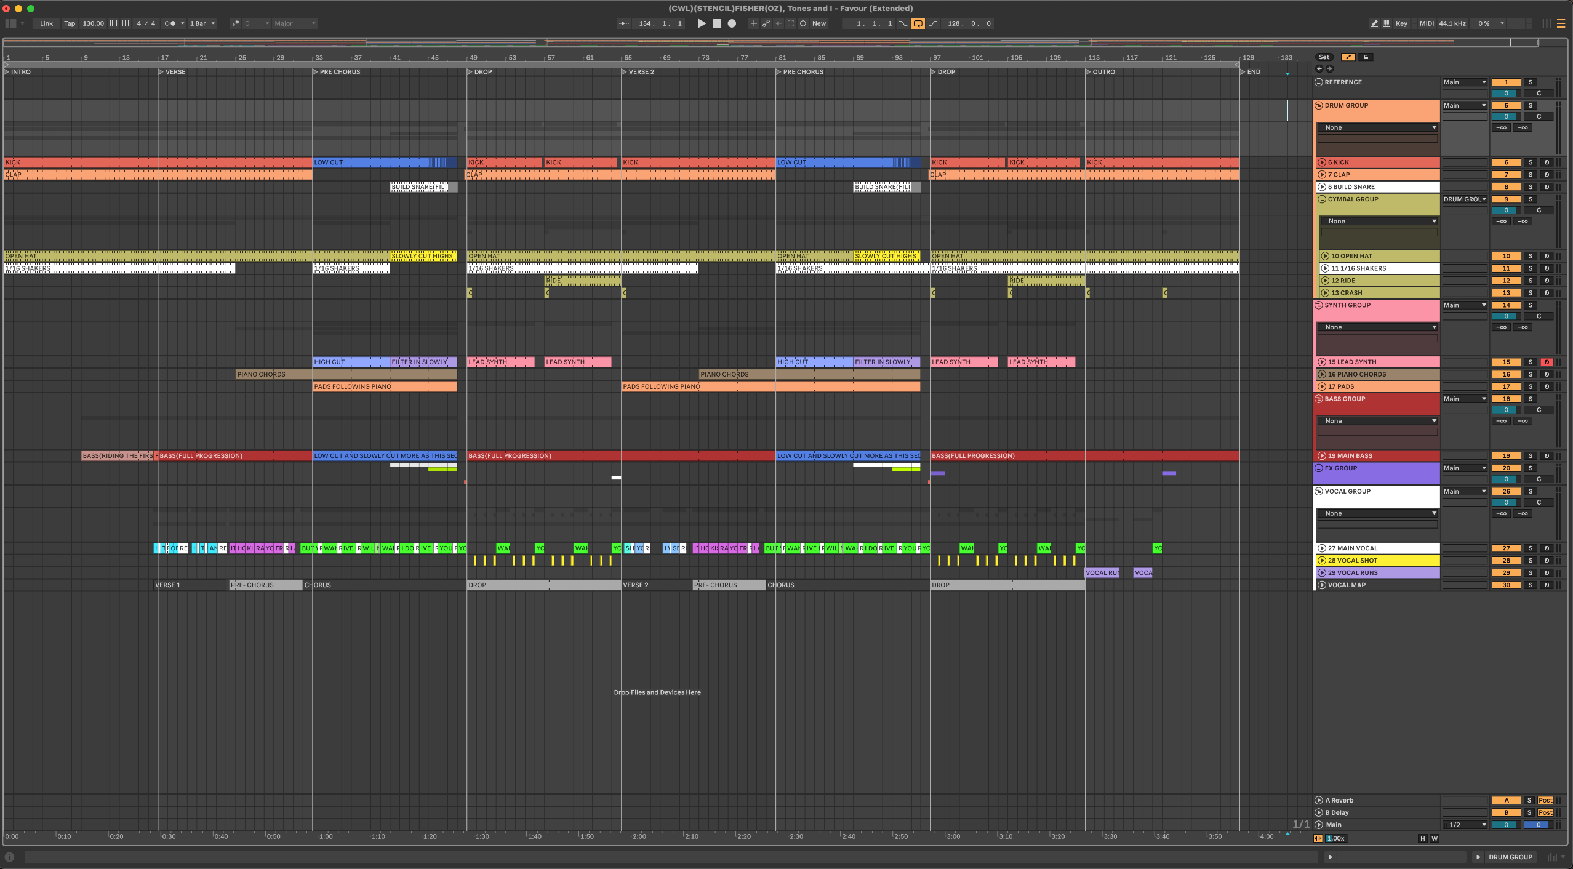Click the W optimize width button
1573x869 pixels.
point(1435,839)
